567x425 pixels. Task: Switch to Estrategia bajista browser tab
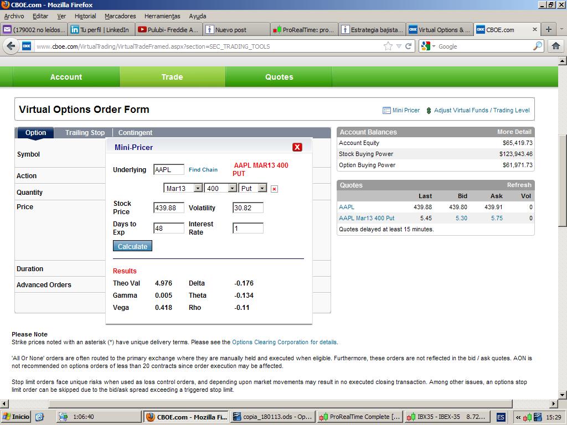372,30
